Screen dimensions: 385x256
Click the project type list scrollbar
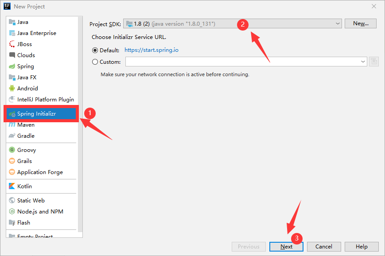[x=80, y=125]
